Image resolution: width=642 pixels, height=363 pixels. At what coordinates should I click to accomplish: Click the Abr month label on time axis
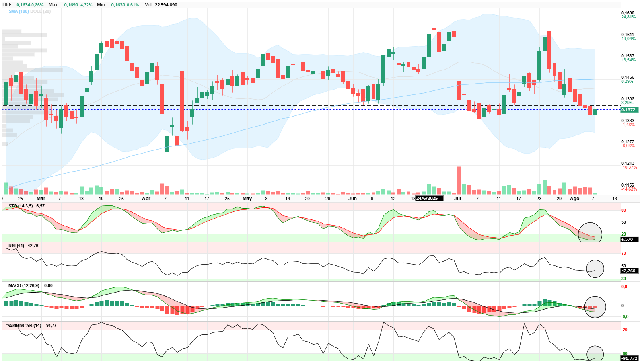tap(146, 198)
